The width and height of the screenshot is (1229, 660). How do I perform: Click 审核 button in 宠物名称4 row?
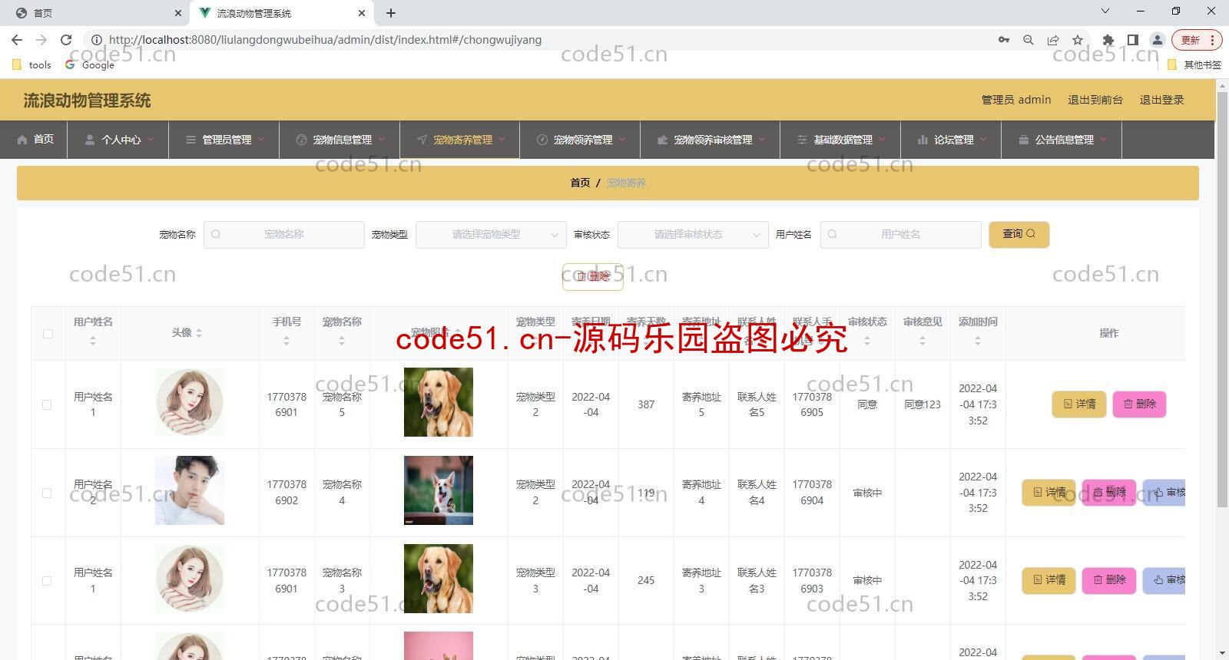[1164, 493]
